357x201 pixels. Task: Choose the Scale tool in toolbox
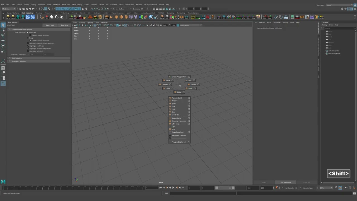[3, 51]
